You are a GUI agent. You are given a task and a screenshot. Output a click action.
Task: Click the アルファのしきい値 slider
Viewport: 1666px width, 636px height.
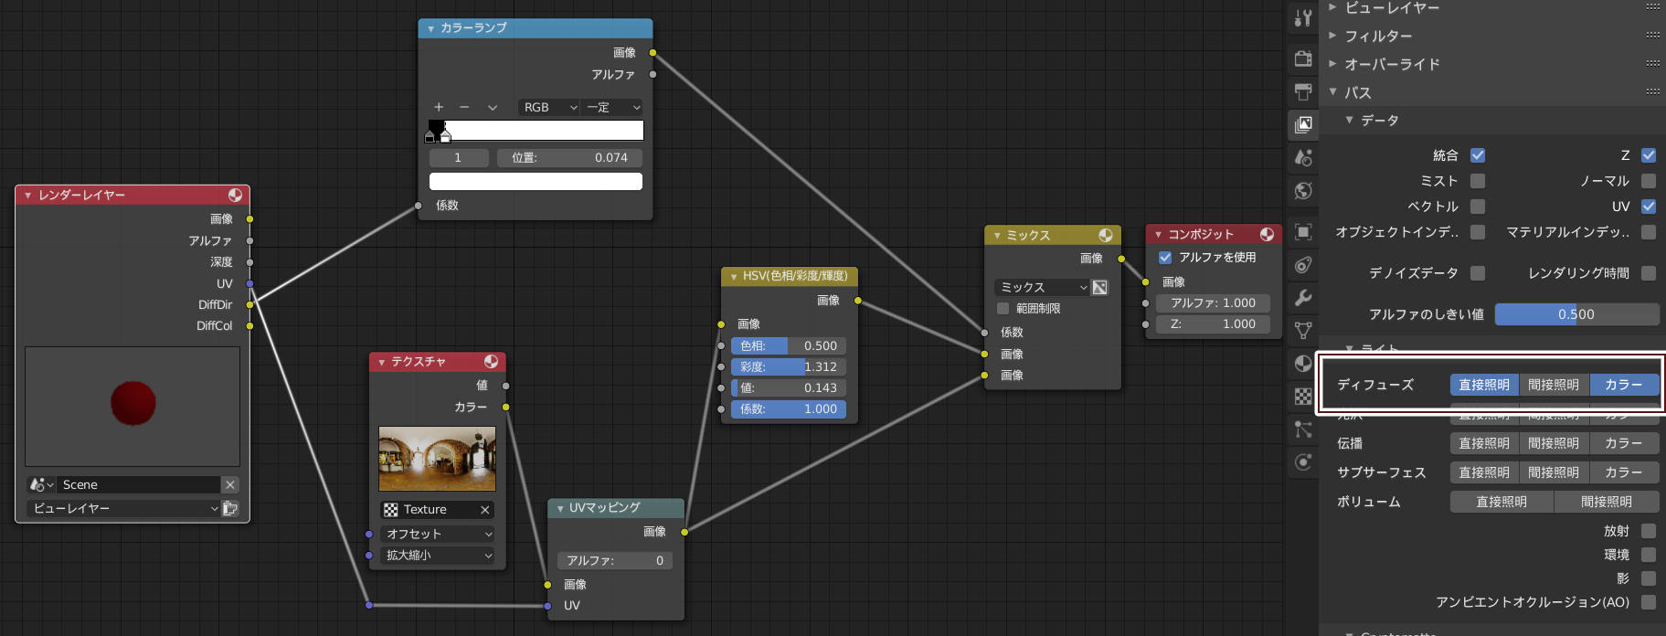coord(1576,314)
